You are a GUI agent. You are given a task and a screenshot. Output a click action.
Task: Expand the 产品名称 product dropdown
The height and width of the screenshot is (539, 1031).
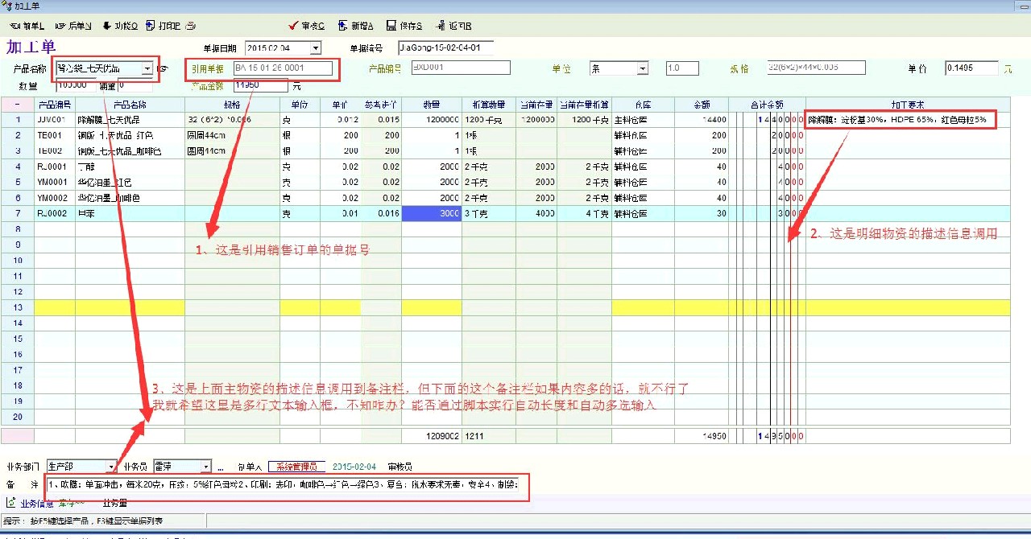pyautogui.click(x=147, y=69)
